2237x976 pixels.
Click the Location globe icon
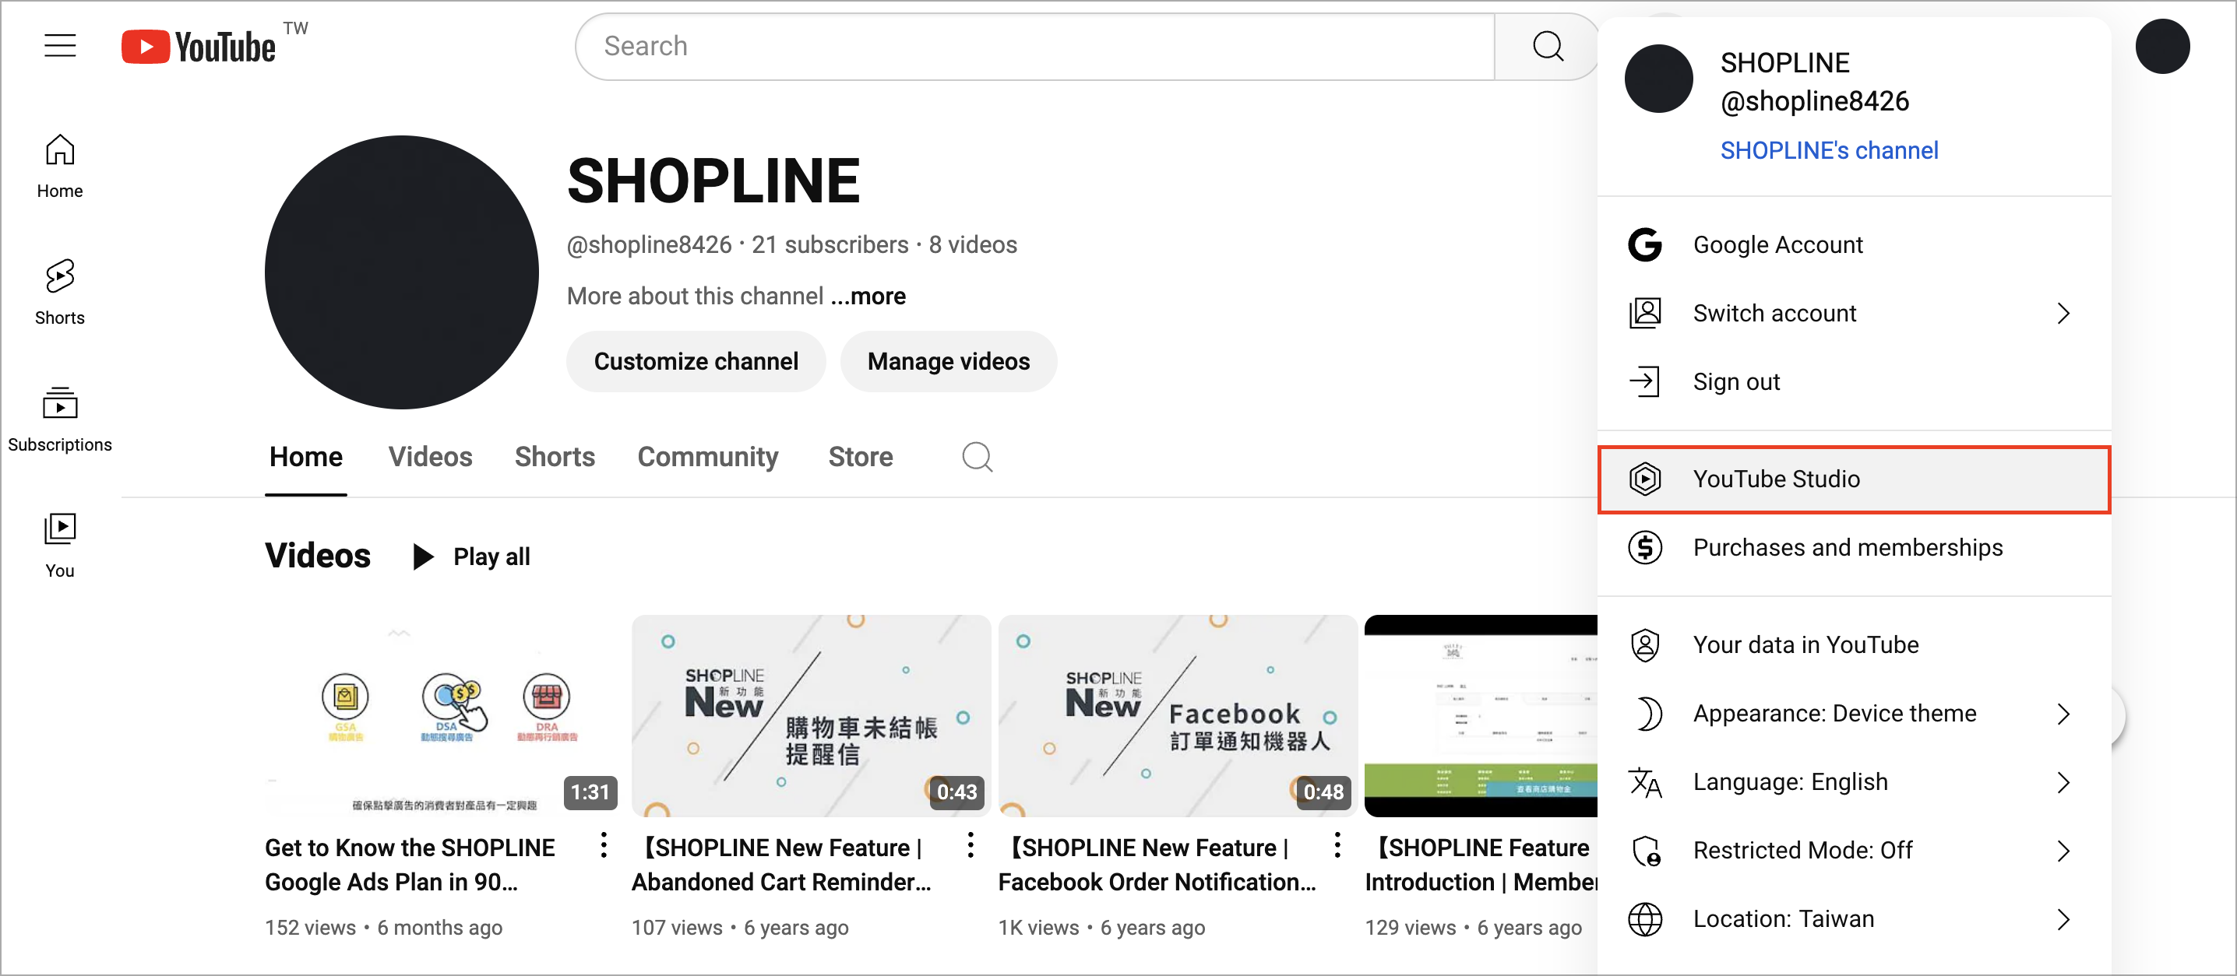(1645, 918)
